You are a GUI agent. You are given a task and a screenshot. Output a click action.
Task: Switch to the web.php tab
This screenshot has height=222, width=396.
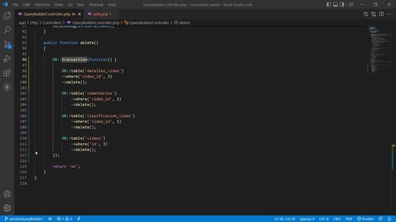tap(100, 14)
